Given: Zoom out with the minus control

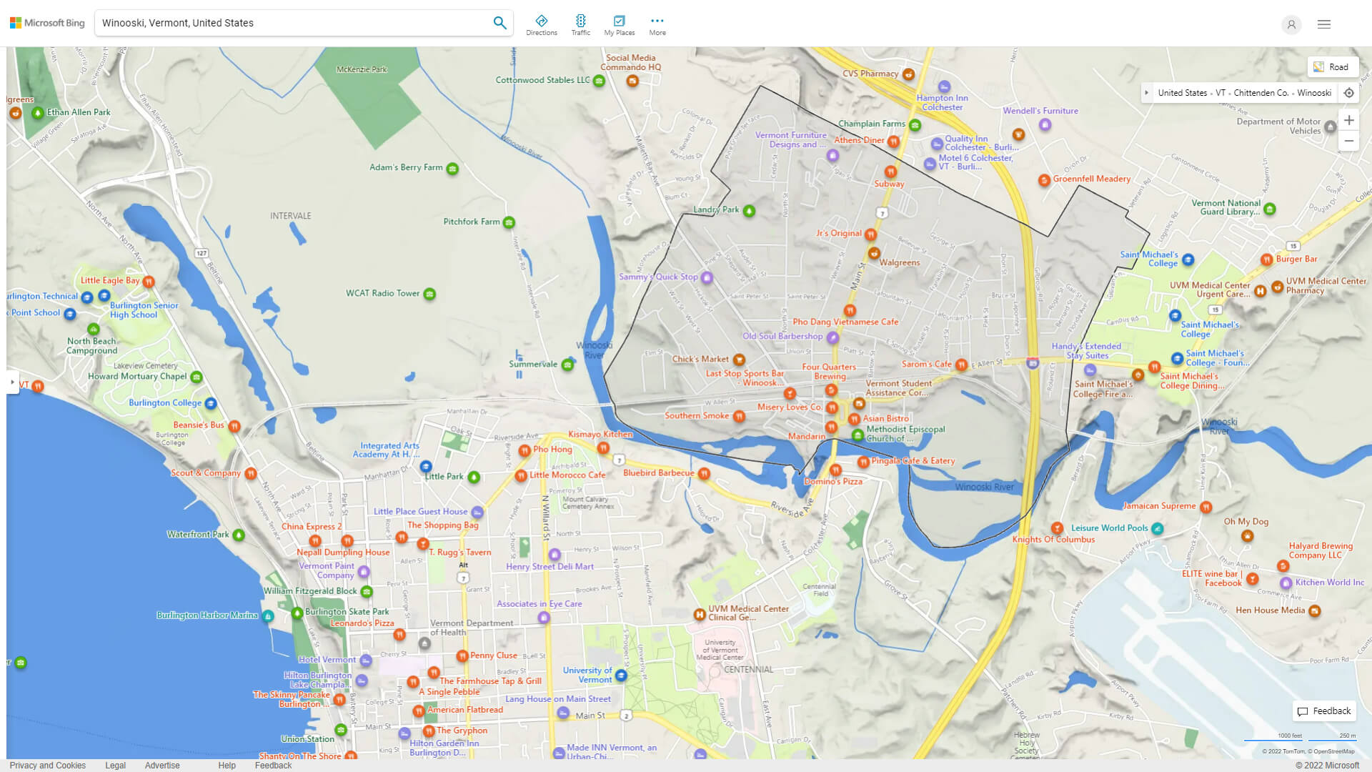Looking at the screenshot, I should pos(1349,141).
